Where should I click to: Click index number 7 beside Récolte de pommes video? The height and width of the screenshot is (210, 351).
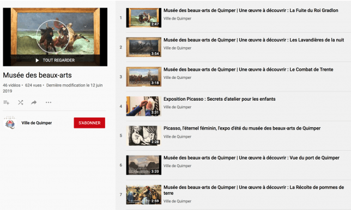tap(121, 195)
